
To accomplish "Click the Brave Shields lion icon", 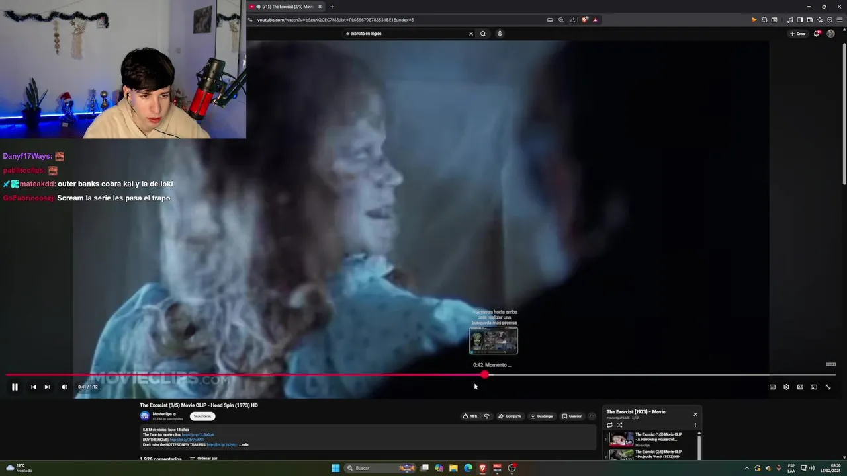I will click(x=585, y=20).
